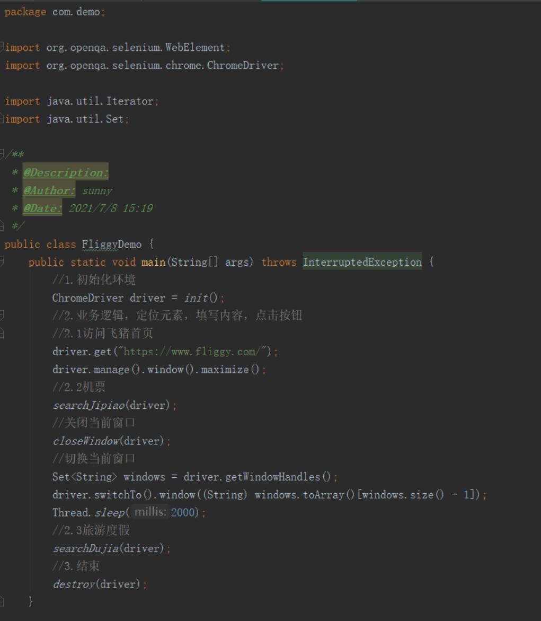The height and width of the screenshot is (621, 541).
Task: Collapse the imports block fold marker
Action: (2, 48)
